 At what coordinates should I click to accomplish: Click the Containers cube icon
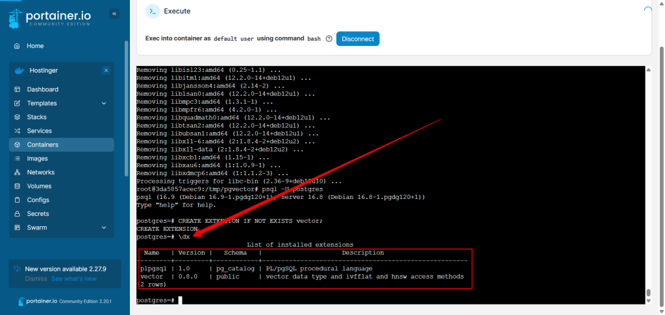[16, 145]
